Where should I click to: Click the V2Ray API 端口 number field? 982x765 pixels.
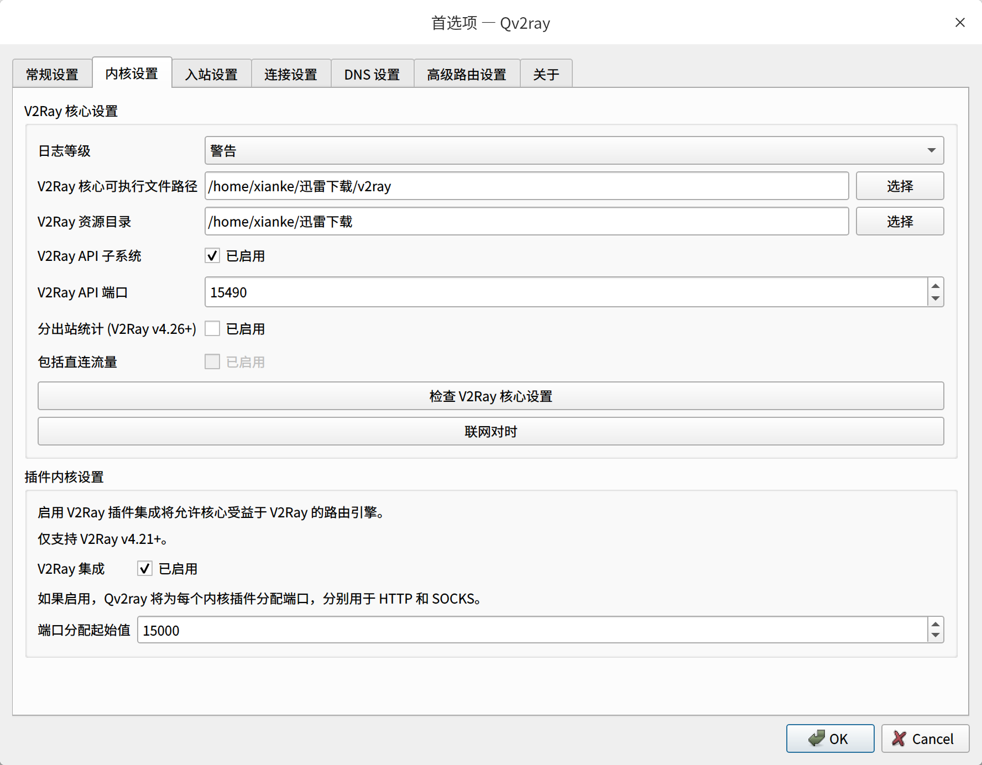566,292
